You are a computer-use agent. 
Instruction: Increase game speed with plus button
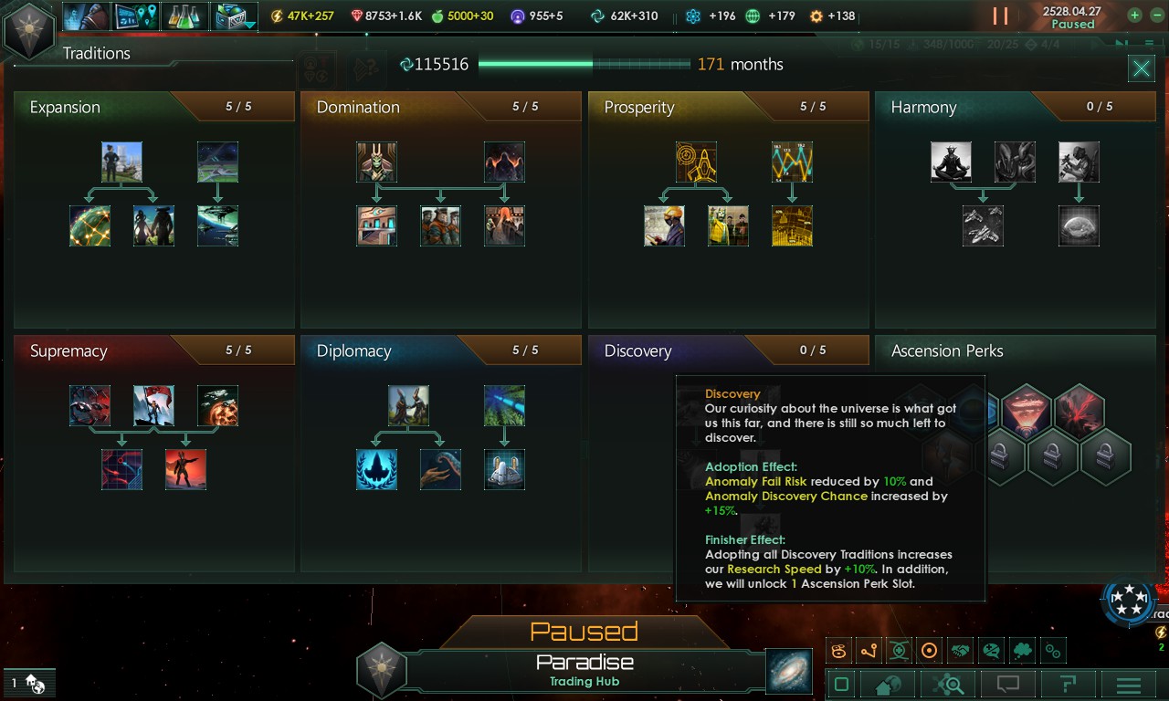click(x=1134, y=16)
